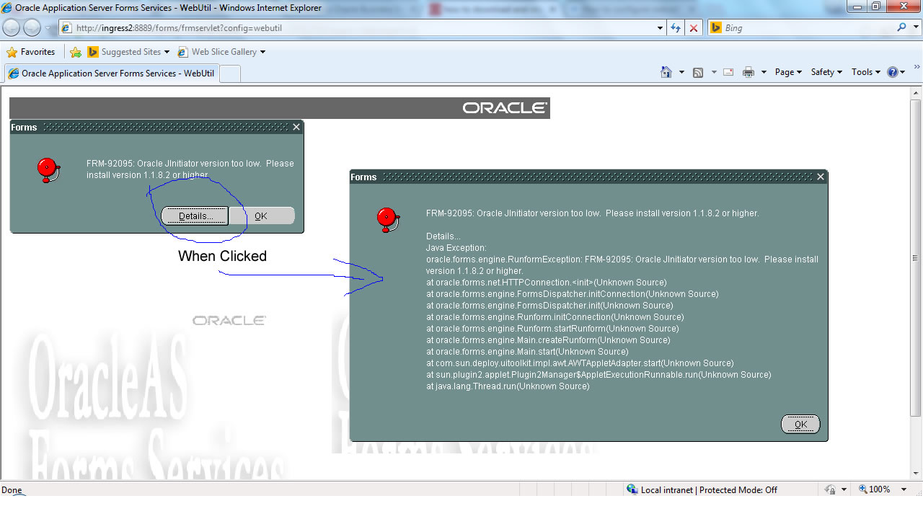
Task: Click the search magnifier icon
Action: coord(901,27)
